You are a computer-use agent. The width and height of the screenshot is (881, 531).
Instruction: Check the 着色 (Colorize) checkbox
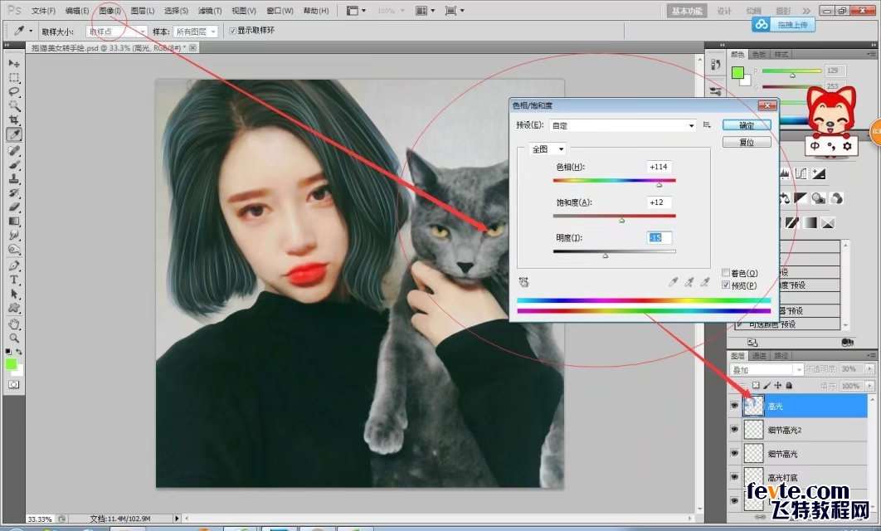pos(726,273)
